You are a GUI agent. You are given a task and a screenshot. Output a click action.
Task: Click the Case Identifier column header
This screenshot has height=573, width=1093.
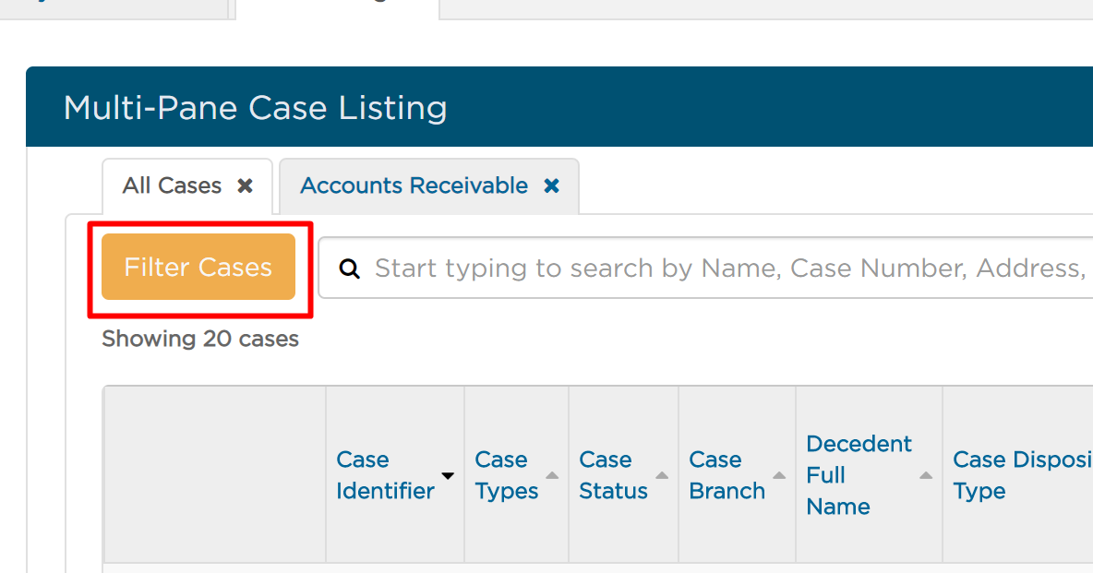click(x=386, y=475)
